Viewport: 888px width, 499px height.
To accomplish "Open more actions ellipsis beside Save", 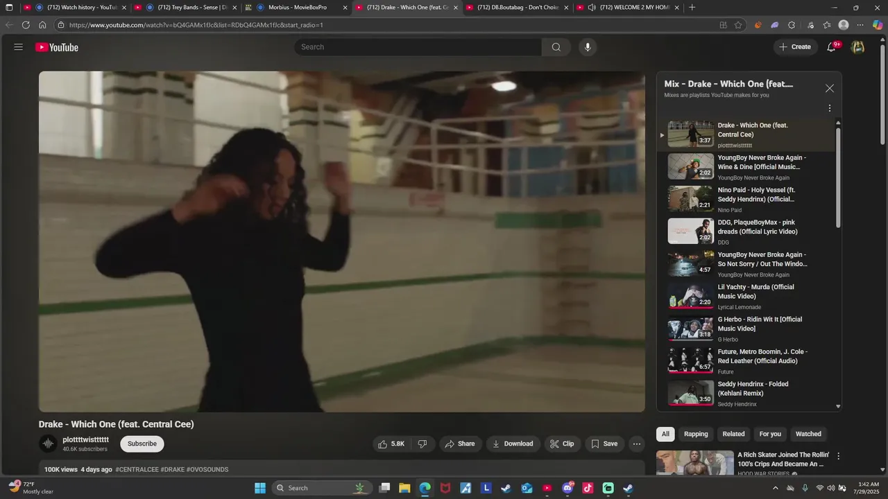I will (636, 444).
